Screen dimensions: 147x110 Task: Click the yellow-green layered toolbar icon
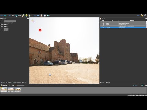point(26,16)
